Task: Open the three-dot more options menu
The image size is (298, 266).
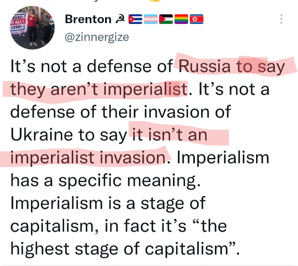Action: [281, 20]
